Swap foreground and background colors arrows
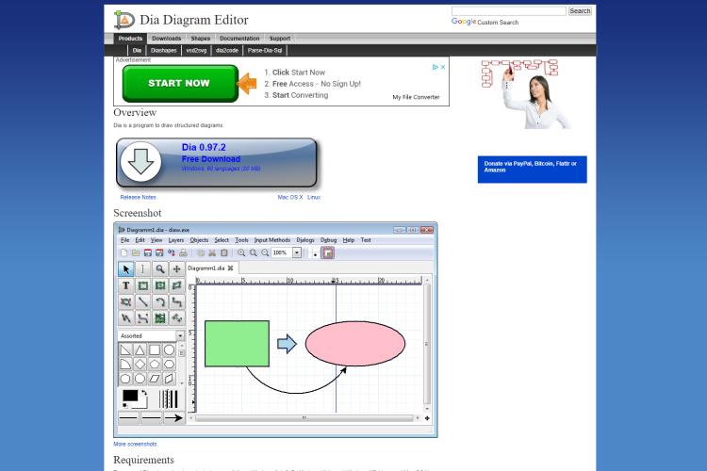 (x=144, y=393)
